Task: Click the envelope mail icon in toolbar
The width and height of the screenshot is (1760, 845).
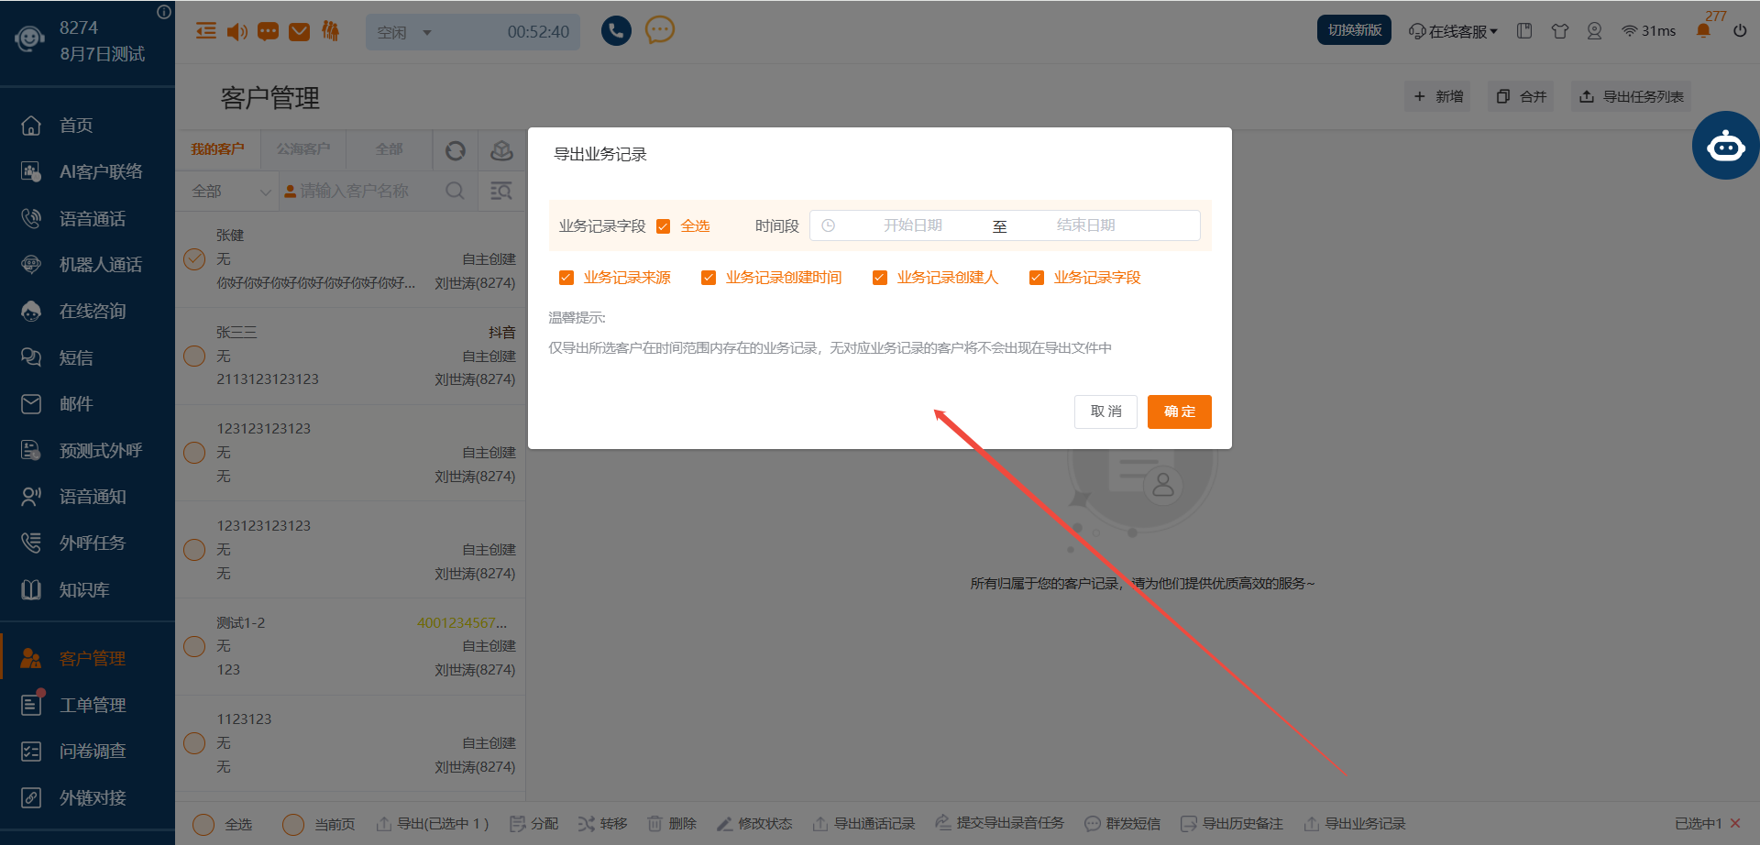Action: [299, 32]
